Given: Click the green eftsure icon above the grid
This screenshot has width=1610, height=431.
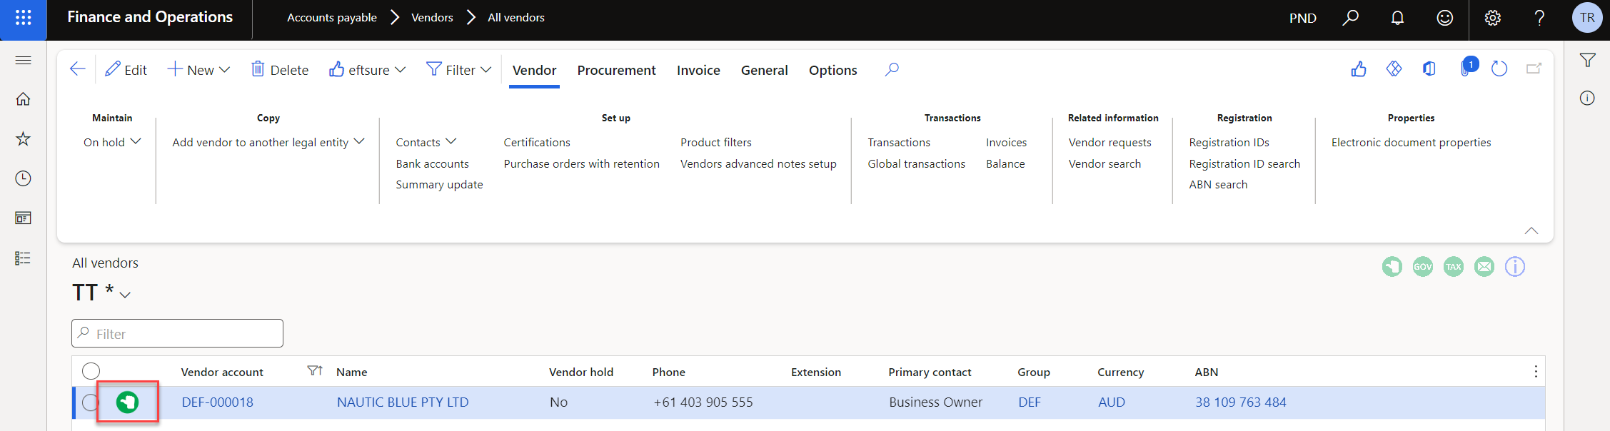Looking at the screenshot, I should click(1392, 267).
